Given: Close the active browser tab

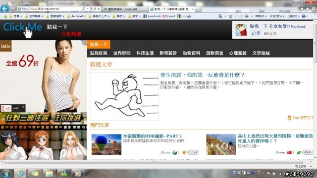Looking at the screenshot, I should click(x=193, y=9).
